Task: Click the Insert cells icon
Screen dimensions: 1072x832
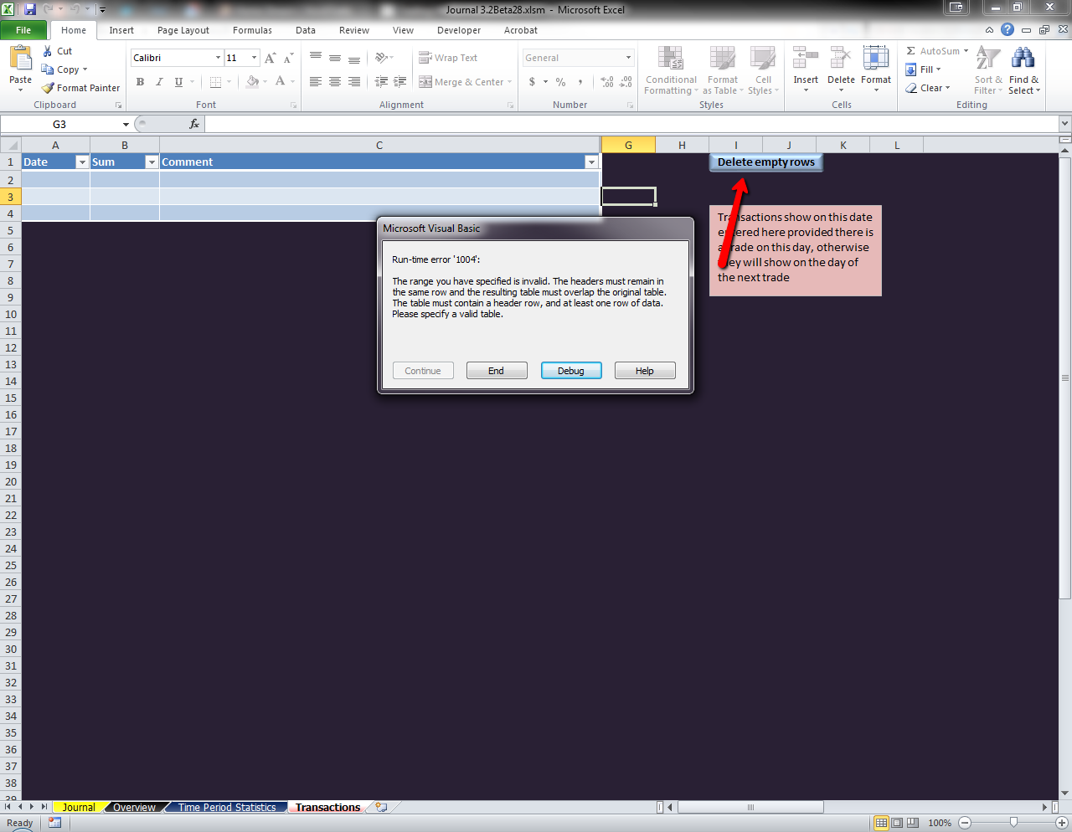Action: click(x=806, y=59)
